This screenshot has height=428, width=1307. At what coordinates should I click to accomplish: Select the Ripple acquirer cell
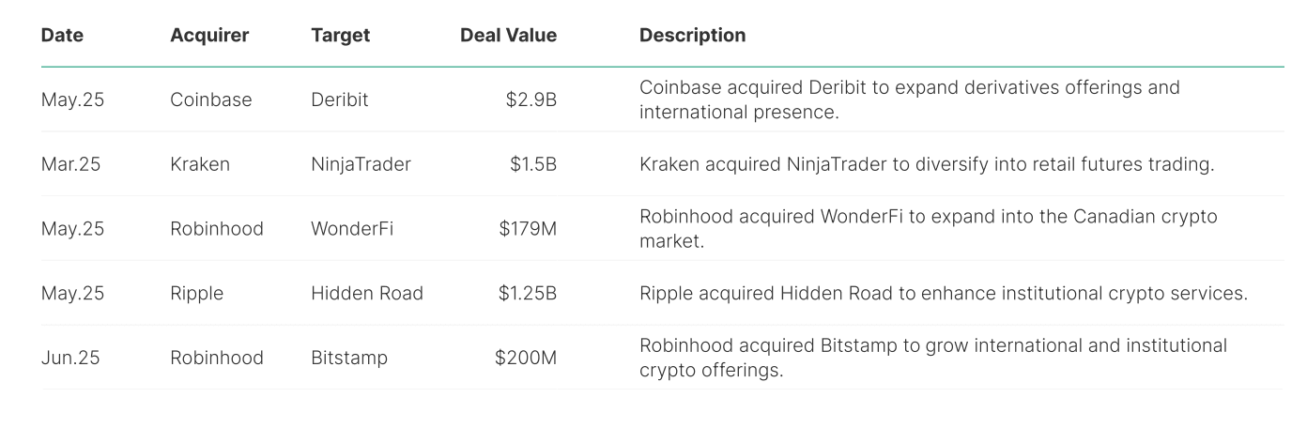click(x=197, y=293)
